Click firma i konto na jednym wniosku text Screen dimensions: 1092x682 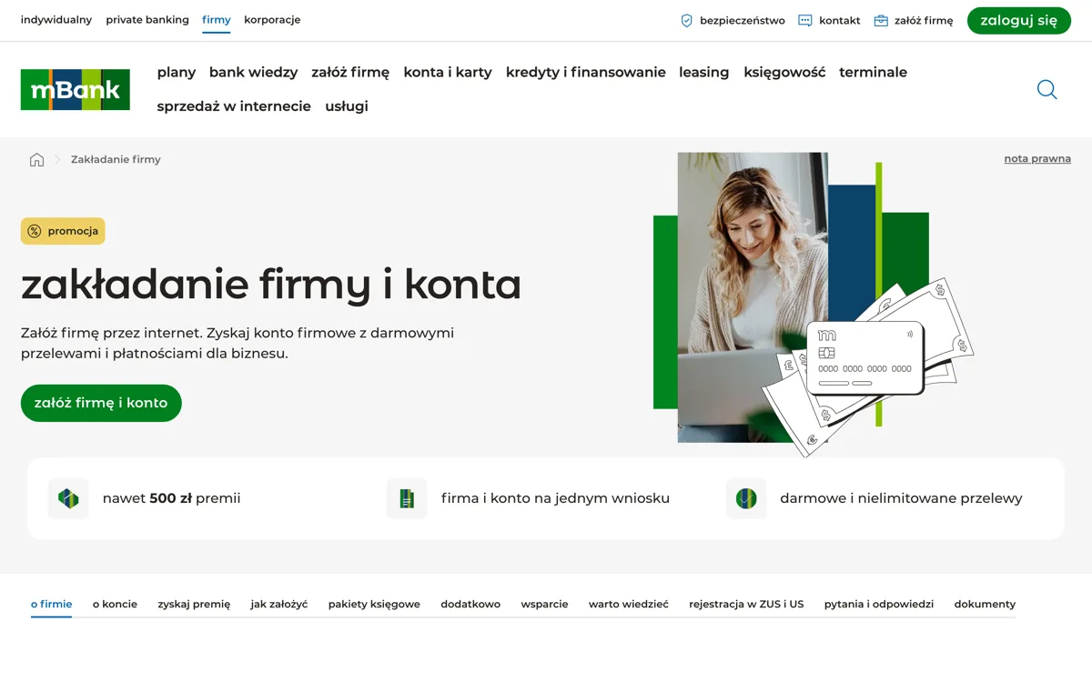pyautogui.click(x=555, y=498)
